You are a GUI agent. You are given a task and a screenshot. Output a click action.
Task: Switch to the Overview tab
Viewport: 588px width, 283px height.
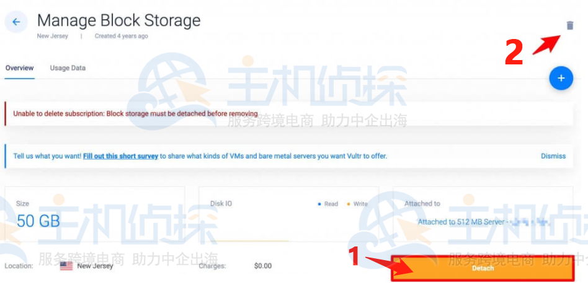[x=19, y=68]
